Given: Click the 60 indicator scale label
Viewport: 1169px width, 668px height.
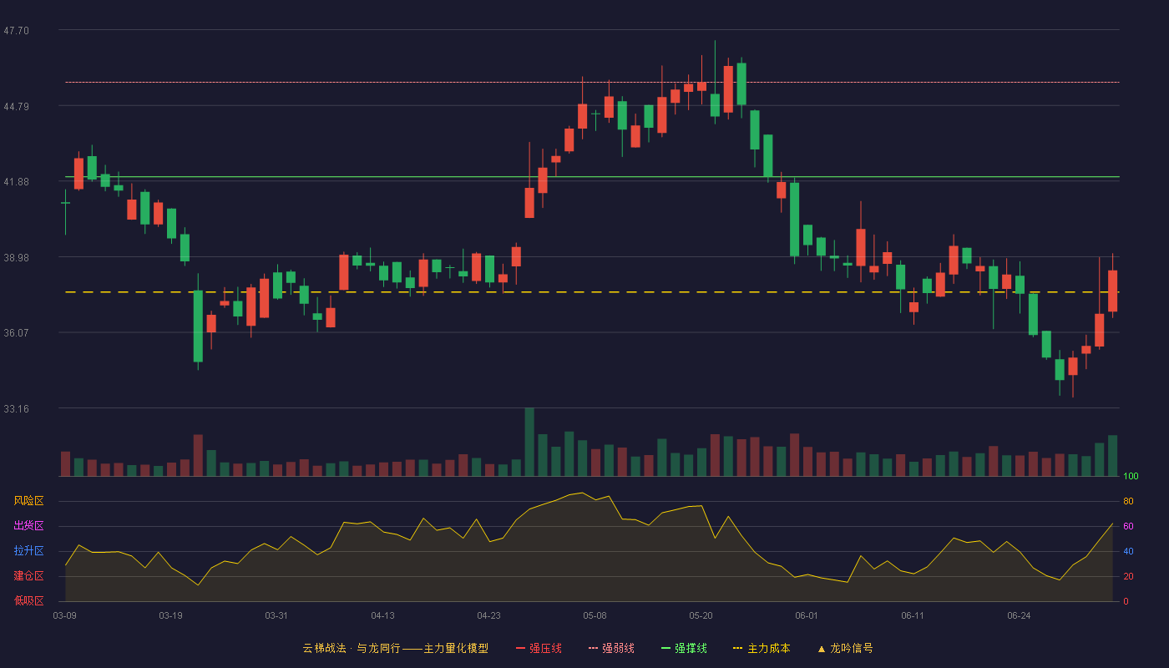Looking at the screenshot, I should point(1128,527).
